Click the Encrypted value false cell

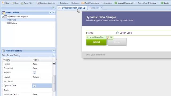coord(42,68)
